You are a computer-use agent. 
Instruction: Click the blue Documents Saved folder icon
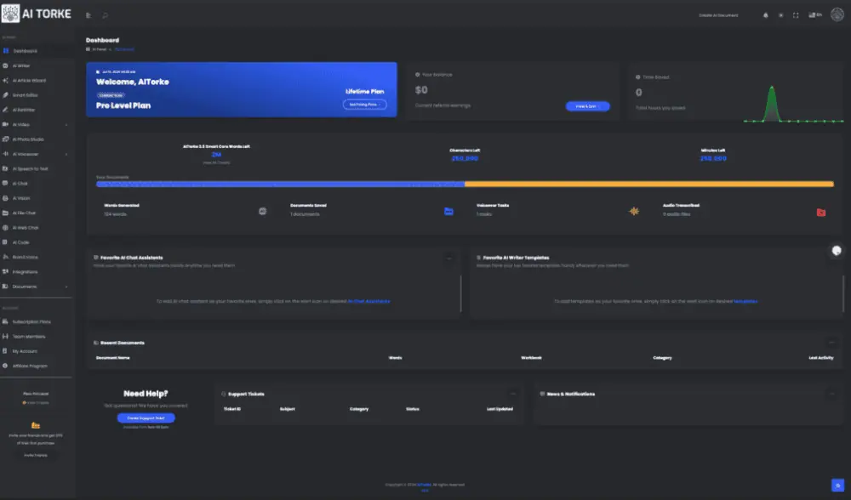(448, 211)
